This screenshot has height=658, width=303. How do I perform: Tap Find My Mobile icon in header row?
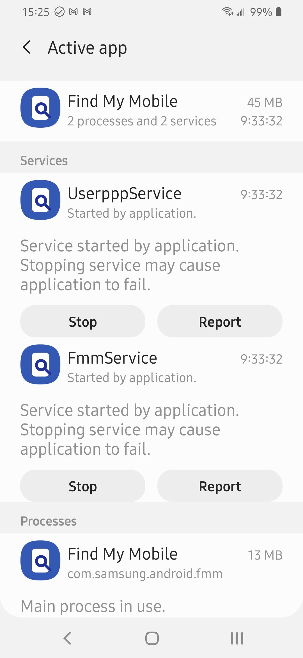click(40, 108)
